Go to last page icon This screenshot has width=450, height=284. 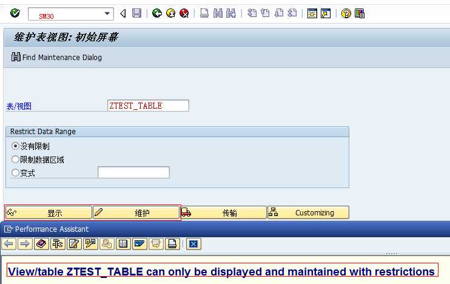292,13
